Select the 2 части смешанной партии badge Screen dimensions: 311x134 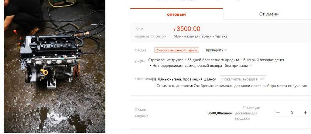(176, 50)
